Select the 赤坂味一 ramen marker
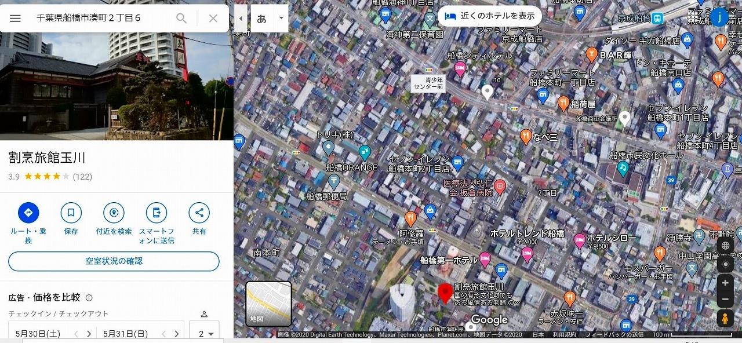This screenshot has width=742, height=343. click(x=569, y=299)
